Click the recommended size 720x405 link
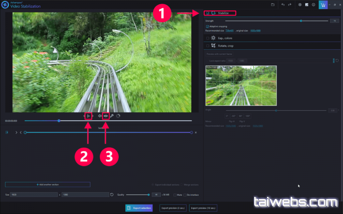Image resolution: width=343 pixels, height=214 pixels. (230, 31)
